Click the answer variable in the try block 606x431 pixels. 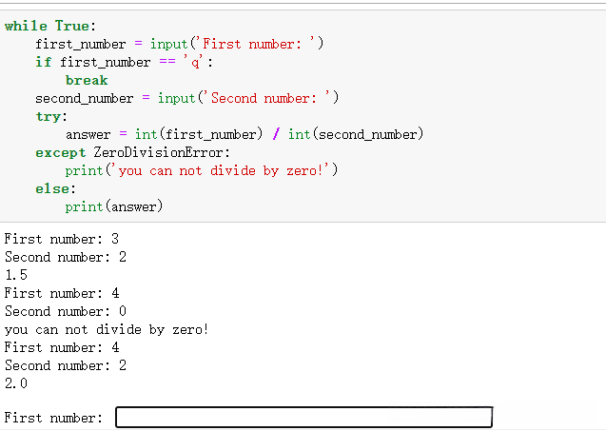coord(88,134)
